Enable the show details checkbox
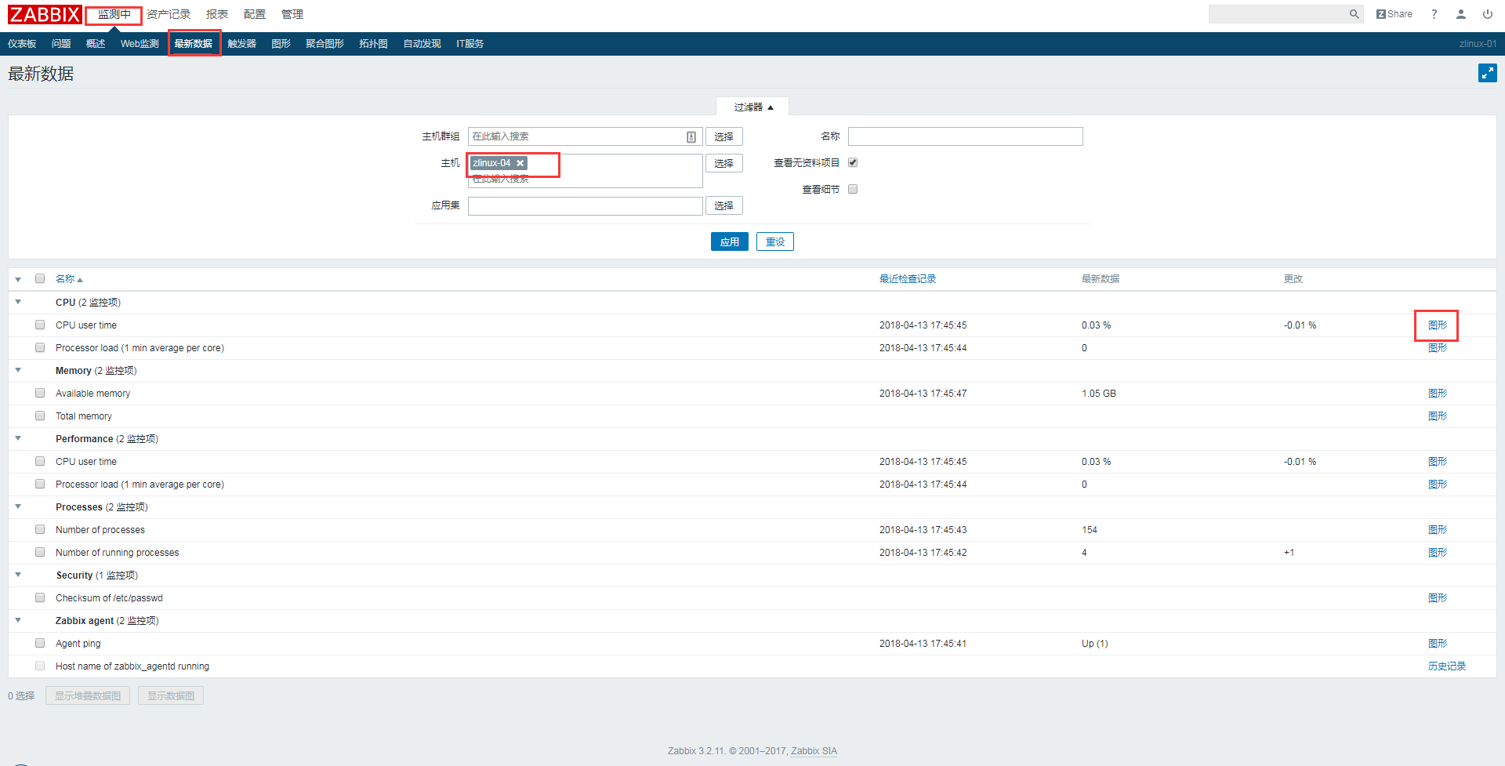1505x766 pixels. 853,189
